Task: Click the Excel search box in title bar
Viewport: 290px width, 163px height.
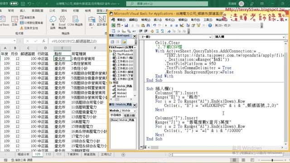Action: pos(167,4)
